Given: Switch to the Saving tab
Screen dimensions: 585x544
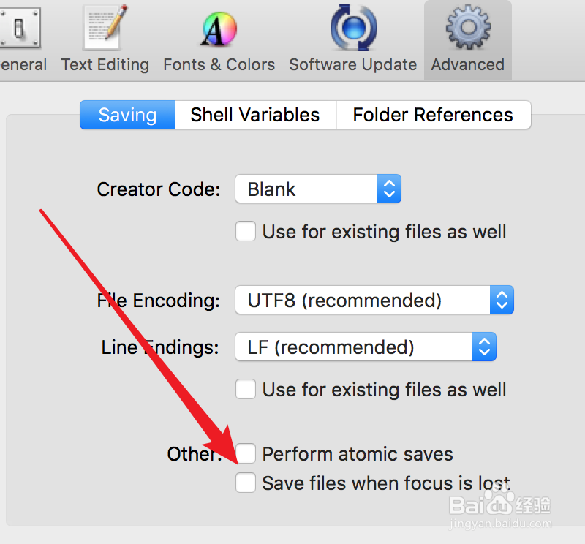Looking at the screenshot, I should 127,115.
